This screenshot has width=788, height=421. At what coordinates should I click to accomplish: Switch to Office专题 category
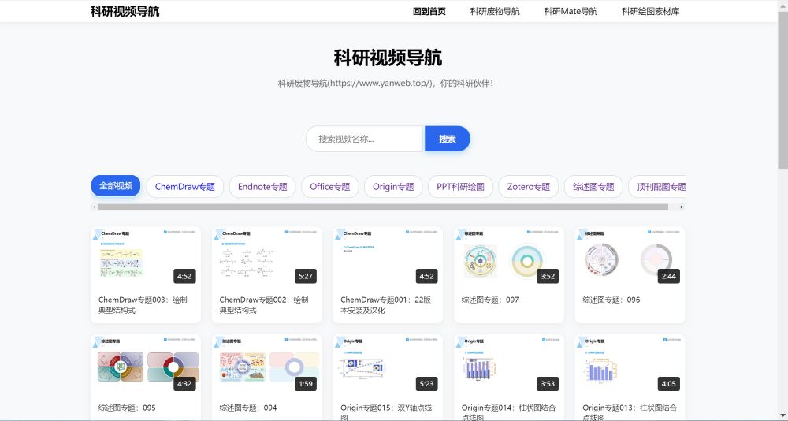click(x=329, y=187)
